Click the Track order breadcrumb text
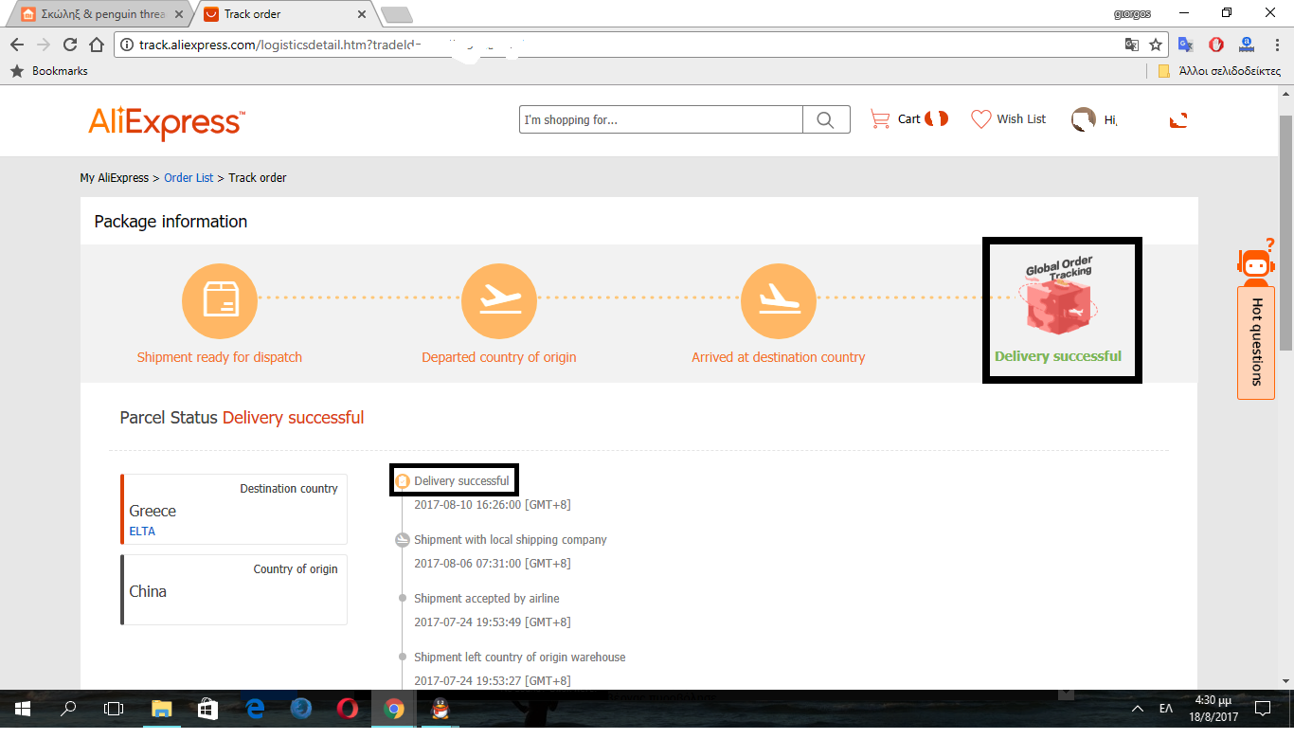This screenshot has width=1294, height=739. [x=257, y=177]
